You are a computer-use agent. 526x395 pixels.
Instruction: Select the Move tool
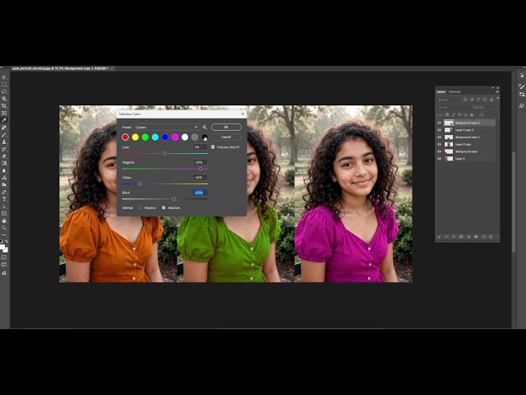(4, 77)
